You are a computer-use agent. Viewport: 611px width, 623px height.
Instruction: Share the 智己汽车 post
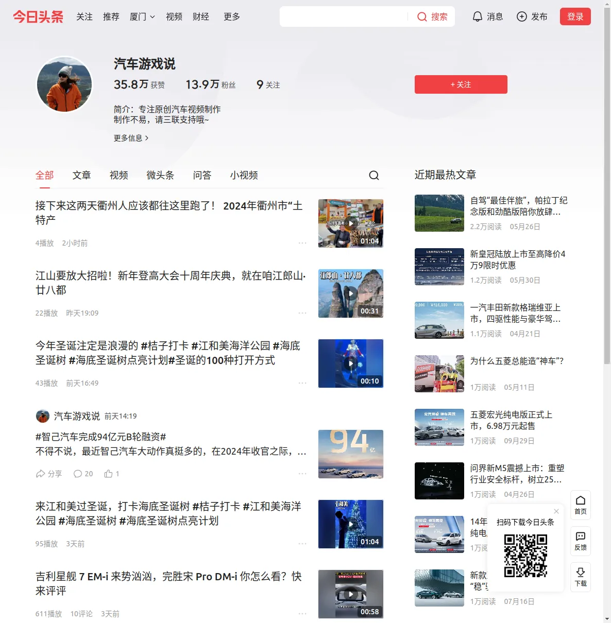coord(48,474)
